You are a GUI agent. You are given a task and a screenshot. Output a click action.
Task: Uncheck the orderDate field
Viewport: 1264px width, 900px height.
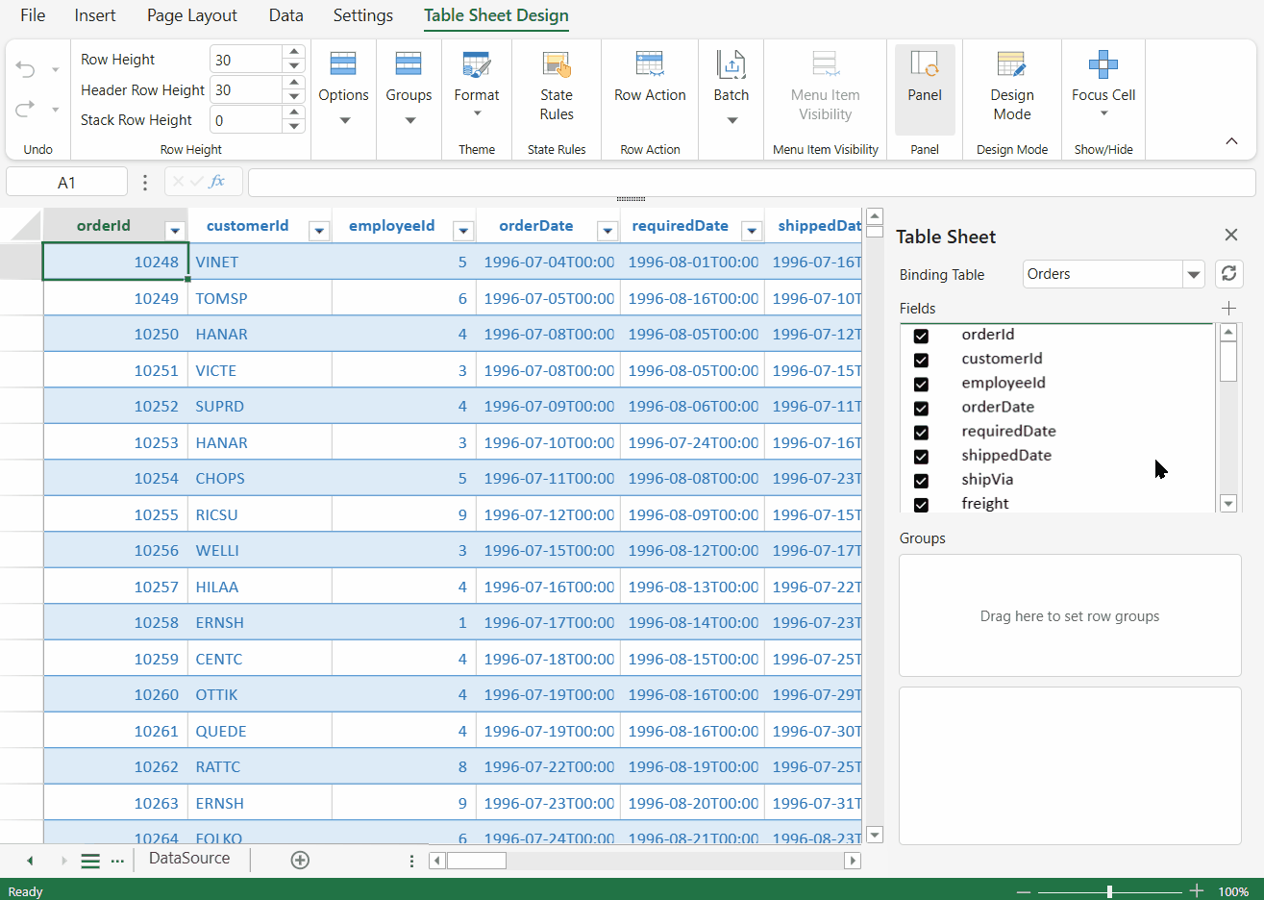(x=921, y=408)
